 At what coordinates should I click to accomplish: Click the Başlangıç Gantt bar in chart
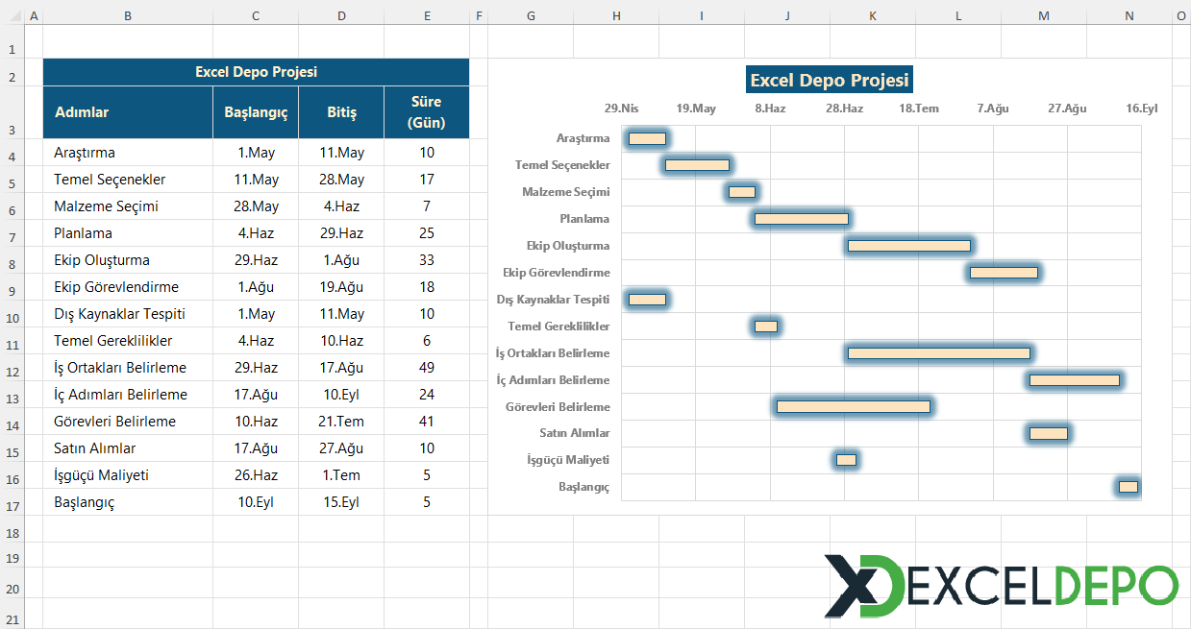pos(1129,487)
